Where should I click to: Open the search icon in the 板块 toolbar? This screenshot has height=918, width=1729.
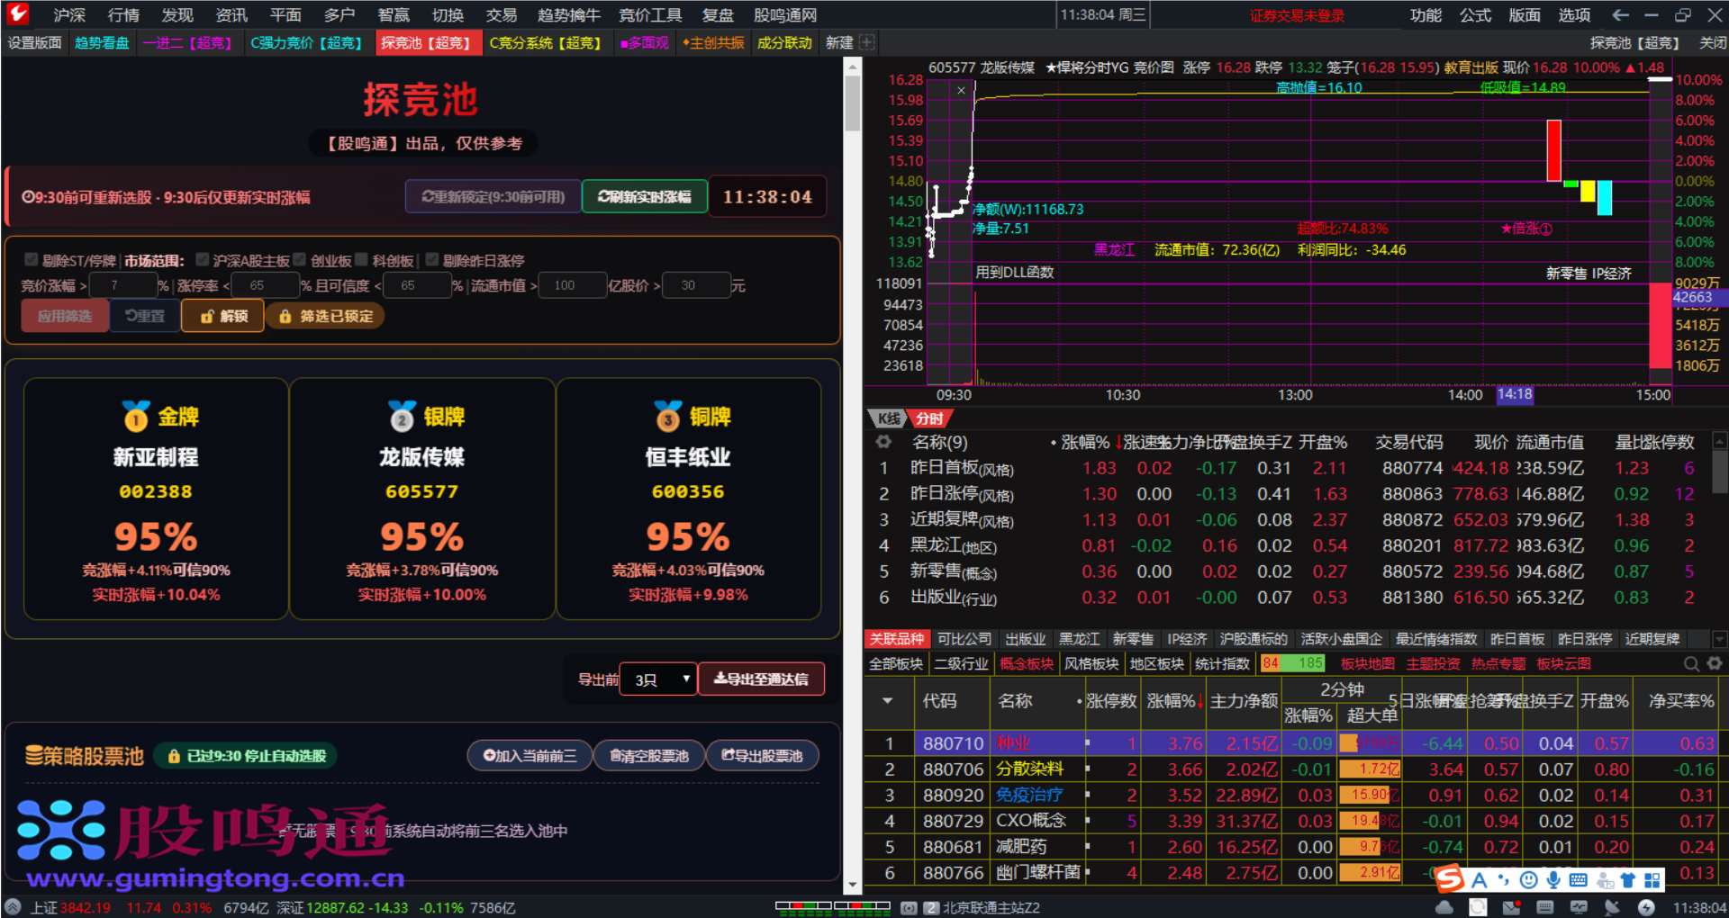[1692, 663]
